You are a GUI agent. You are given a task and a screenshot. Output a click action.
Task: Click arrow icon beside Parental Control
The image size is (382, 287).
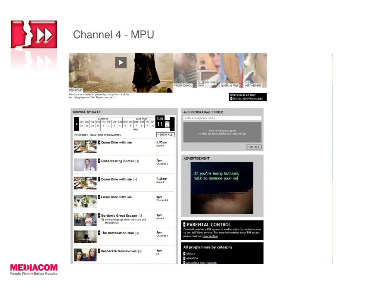(x=184, y=225)
